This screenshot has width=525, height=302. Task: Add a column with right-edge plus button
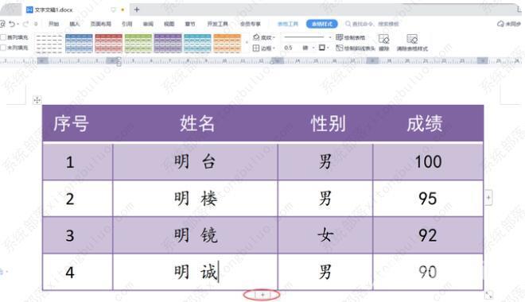(488, 198)
